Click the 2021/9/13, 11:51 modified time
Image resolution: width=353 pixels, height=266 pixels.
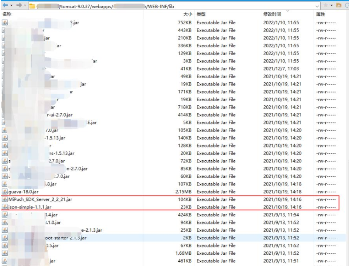(x=281, y=261)
